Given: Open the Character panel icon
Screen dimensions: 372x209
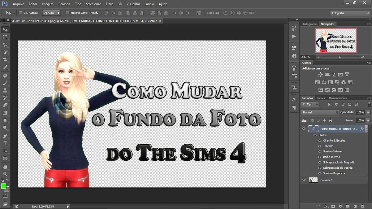Looking at the screenshot, I should 294,99.
